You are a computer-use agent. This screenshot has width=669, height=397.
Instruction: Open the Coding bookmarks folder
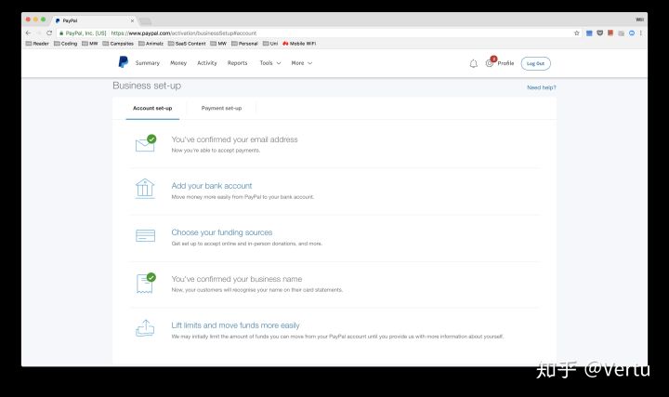(66, 44)
